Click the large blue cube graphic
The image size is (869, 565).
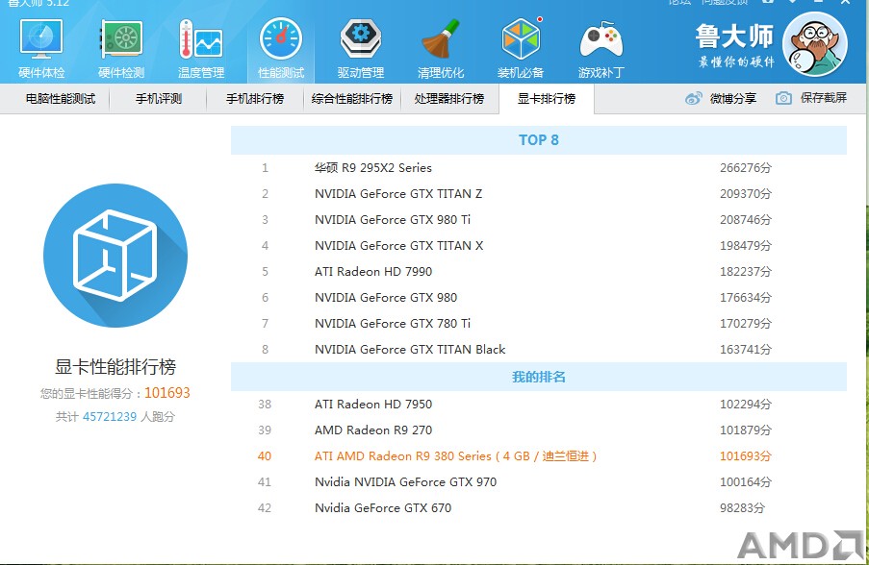115,255
